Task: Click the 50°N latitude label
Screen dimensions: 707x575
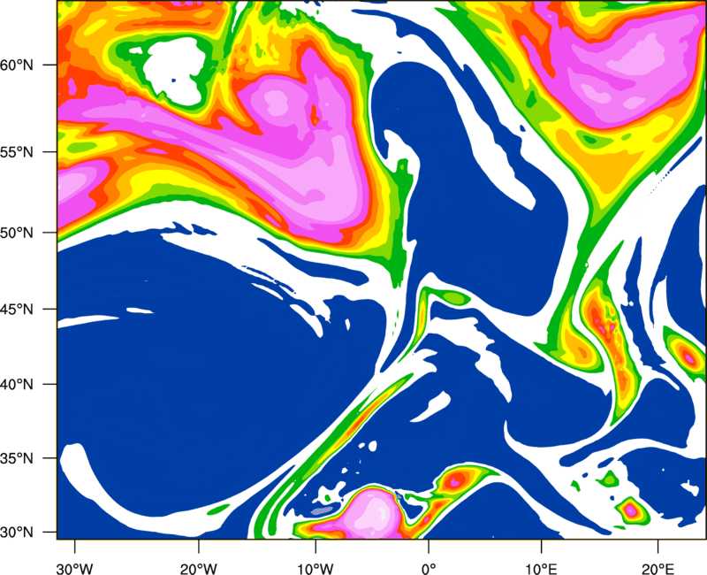Action: (17, 233)
